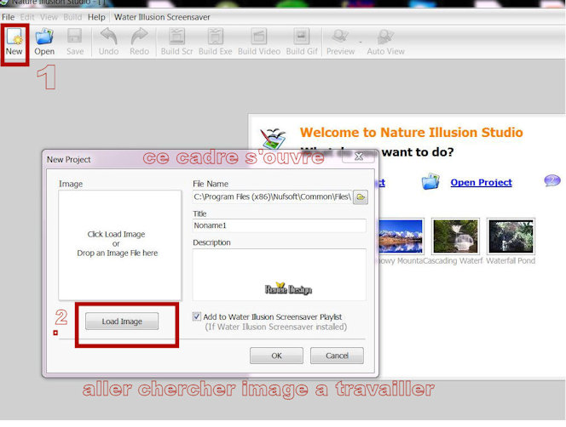
Task: Close the New Project dialog
Action: click(x=359, y=157)
